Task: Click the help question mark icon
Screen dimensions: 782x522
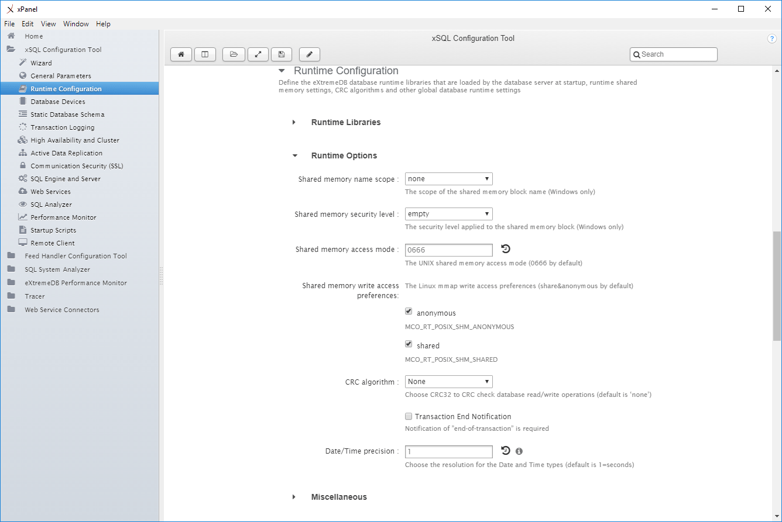Action: tap(771, 39)
